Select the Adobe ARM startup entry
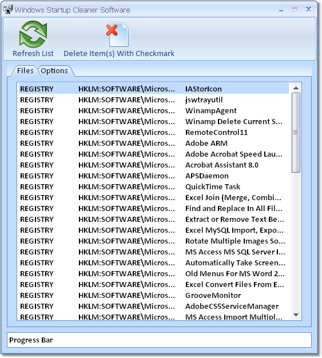The width and height of the screenshot is (322, 358). (154, 143)
